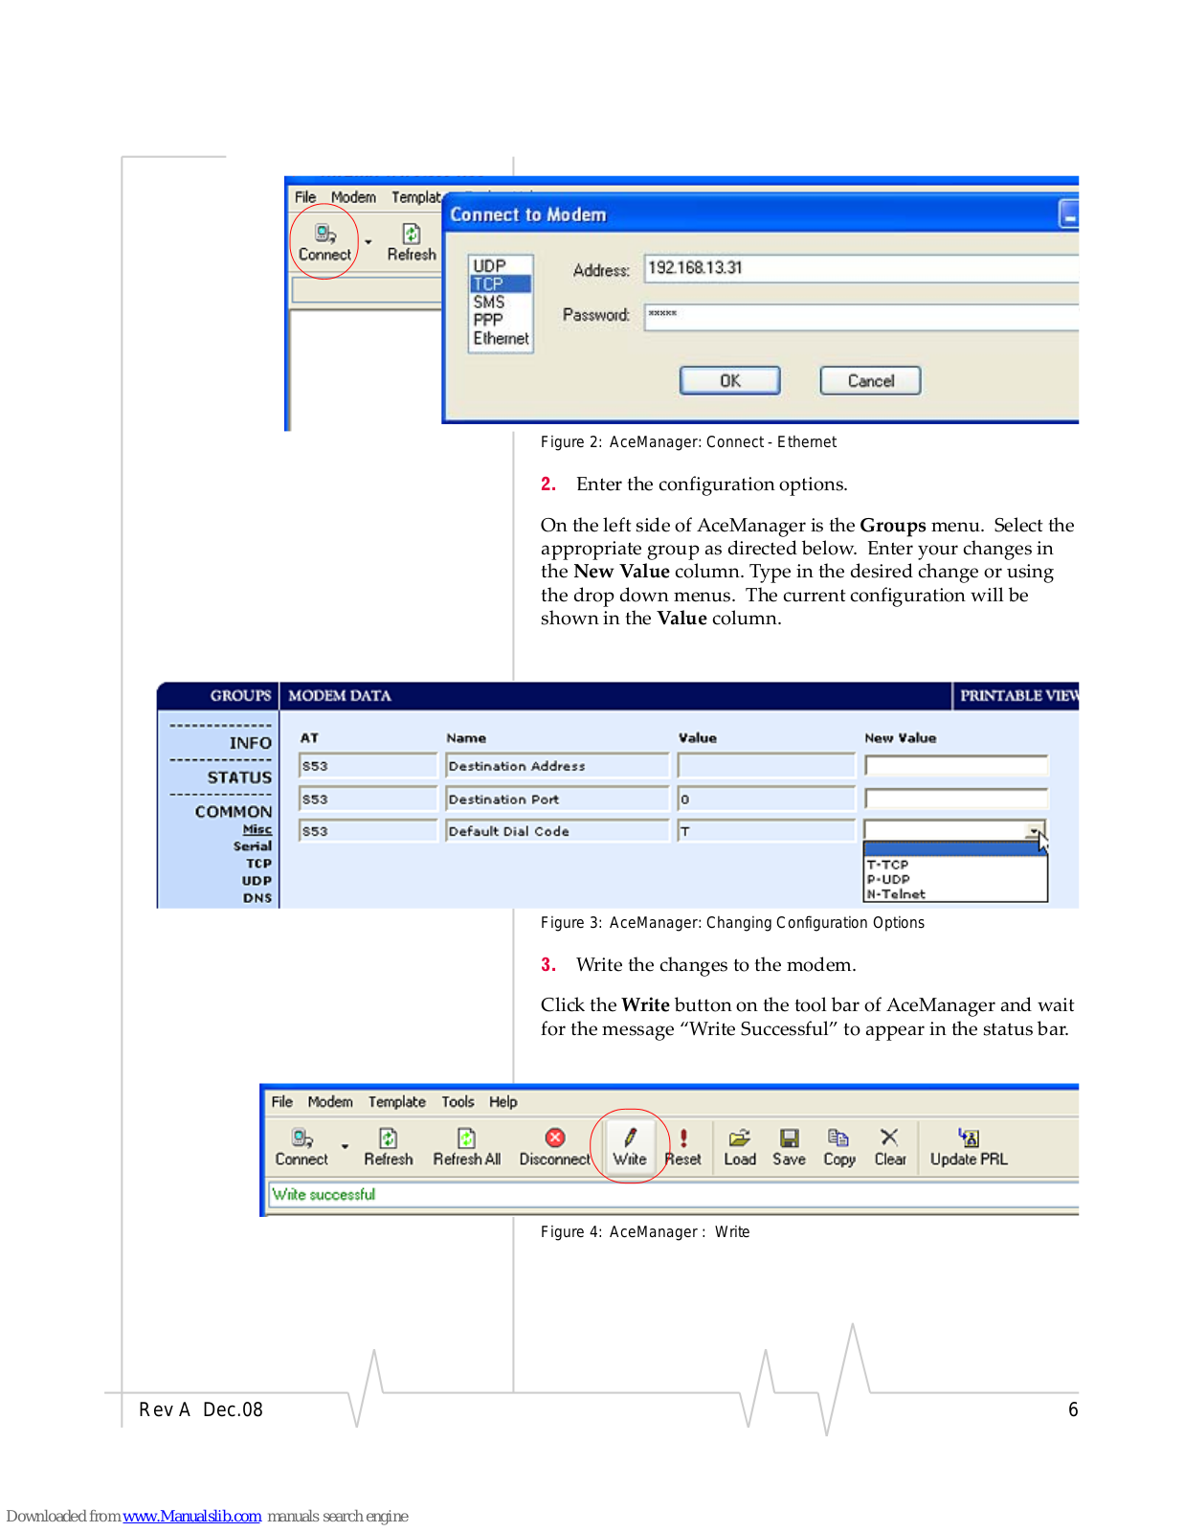Click the Reset exclamation icon

coord(683,1147)
